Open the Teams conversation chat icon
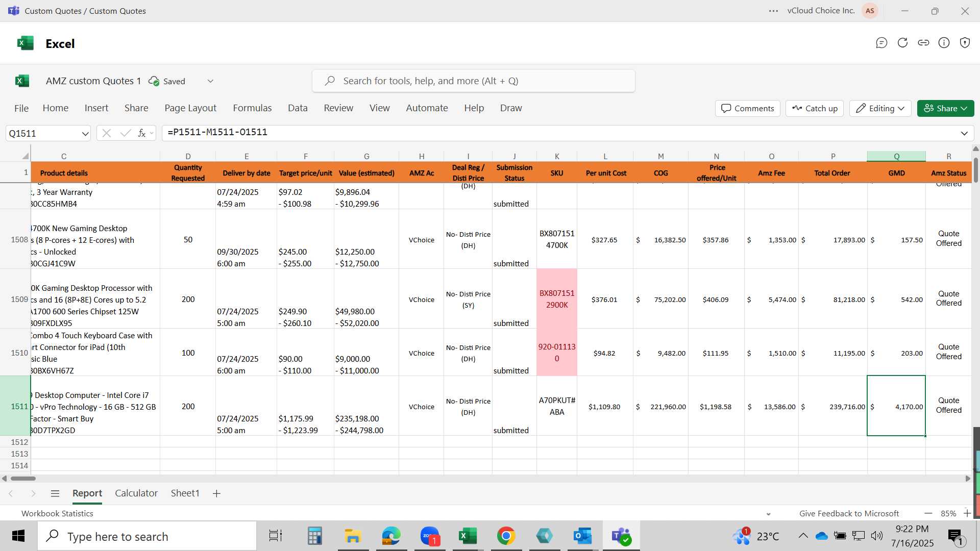 881,43
